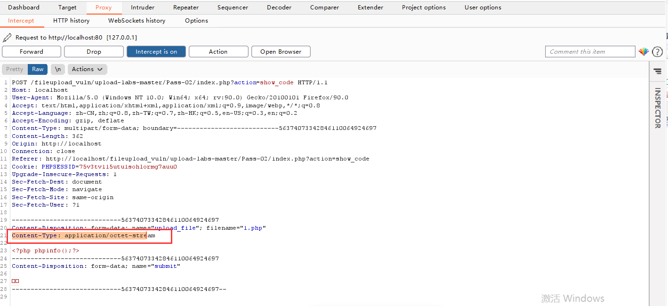This screenshot has width=668, height=306.
Task: Click the Content-Length: 362 line
Action: pos(47,136)
